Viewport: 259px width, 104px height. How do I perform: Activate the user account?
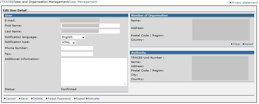[93, 99]
